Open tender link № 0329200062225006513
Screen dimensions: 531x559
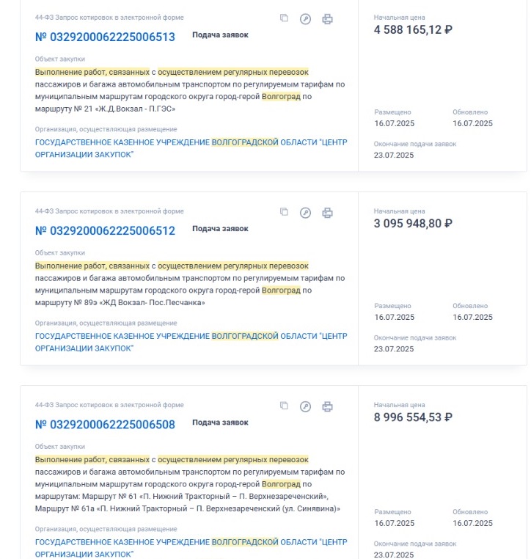coord(105,37)
